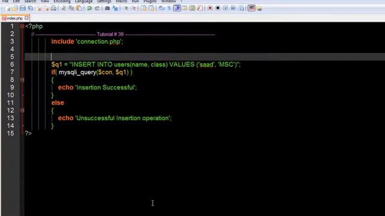Image resolution: width=385 pixels, height=216 pixels.
Task: Click the Close All documents icon
Action: pyautogui.click(x=46, y=8)
